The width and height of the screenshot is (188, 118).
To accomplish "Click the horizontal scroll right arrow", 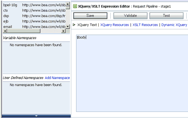I will (63, 31).
